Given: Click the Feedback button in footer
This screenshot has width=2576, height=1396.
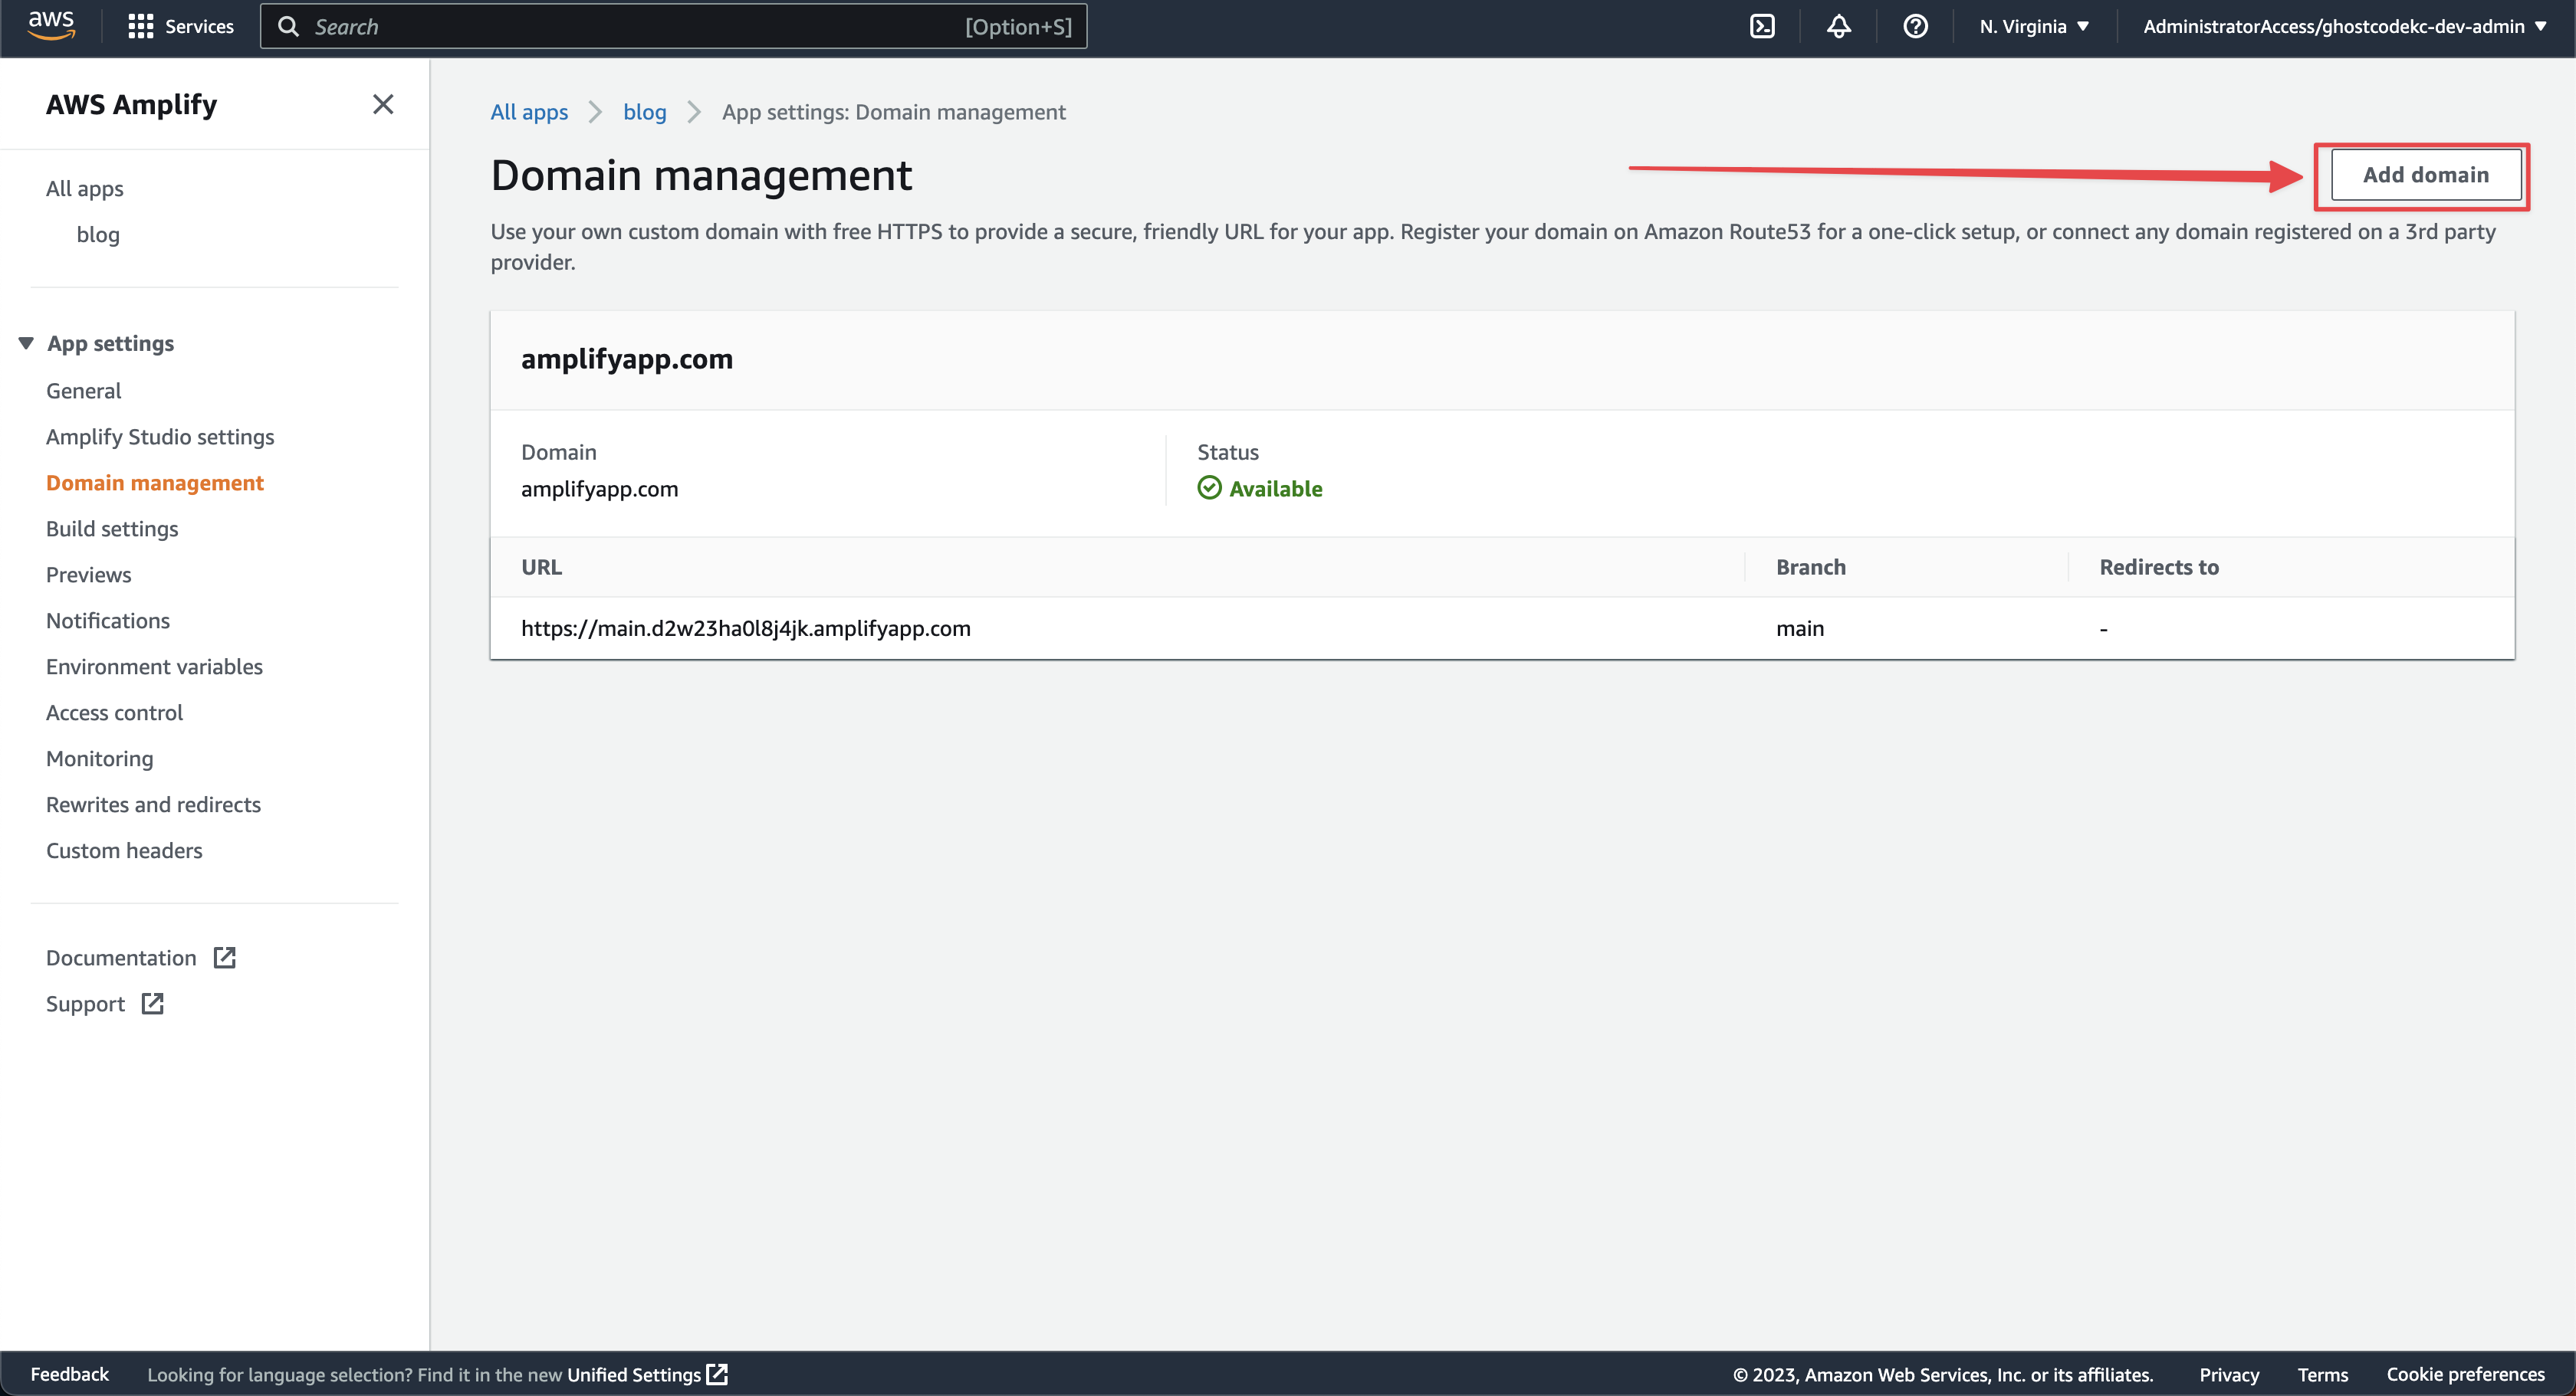Looking at the screenshot, I should [70, 1374].
